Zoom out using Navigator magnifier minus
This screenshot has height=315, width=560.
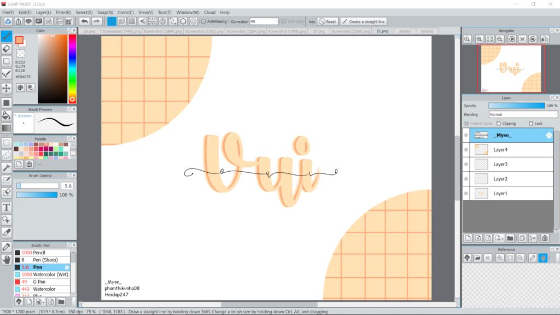[500, 39]
